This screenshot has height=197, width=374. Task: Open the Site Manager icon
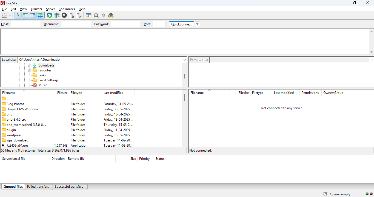(4, 15)
